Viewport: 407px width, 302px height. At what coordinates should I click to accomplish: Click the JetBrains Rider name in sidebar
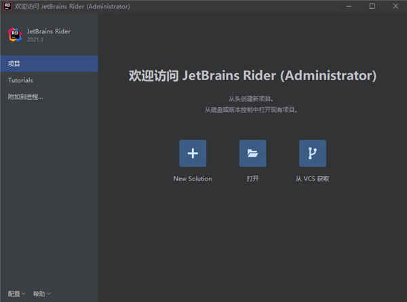(49, 31)
